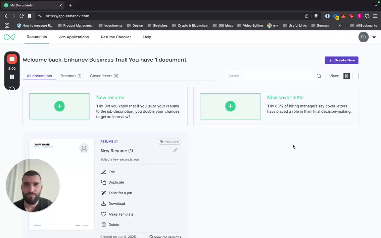381x238 pixels.
Task: Click the Enhancv infinity logo
Action: (x=9, y=37)
